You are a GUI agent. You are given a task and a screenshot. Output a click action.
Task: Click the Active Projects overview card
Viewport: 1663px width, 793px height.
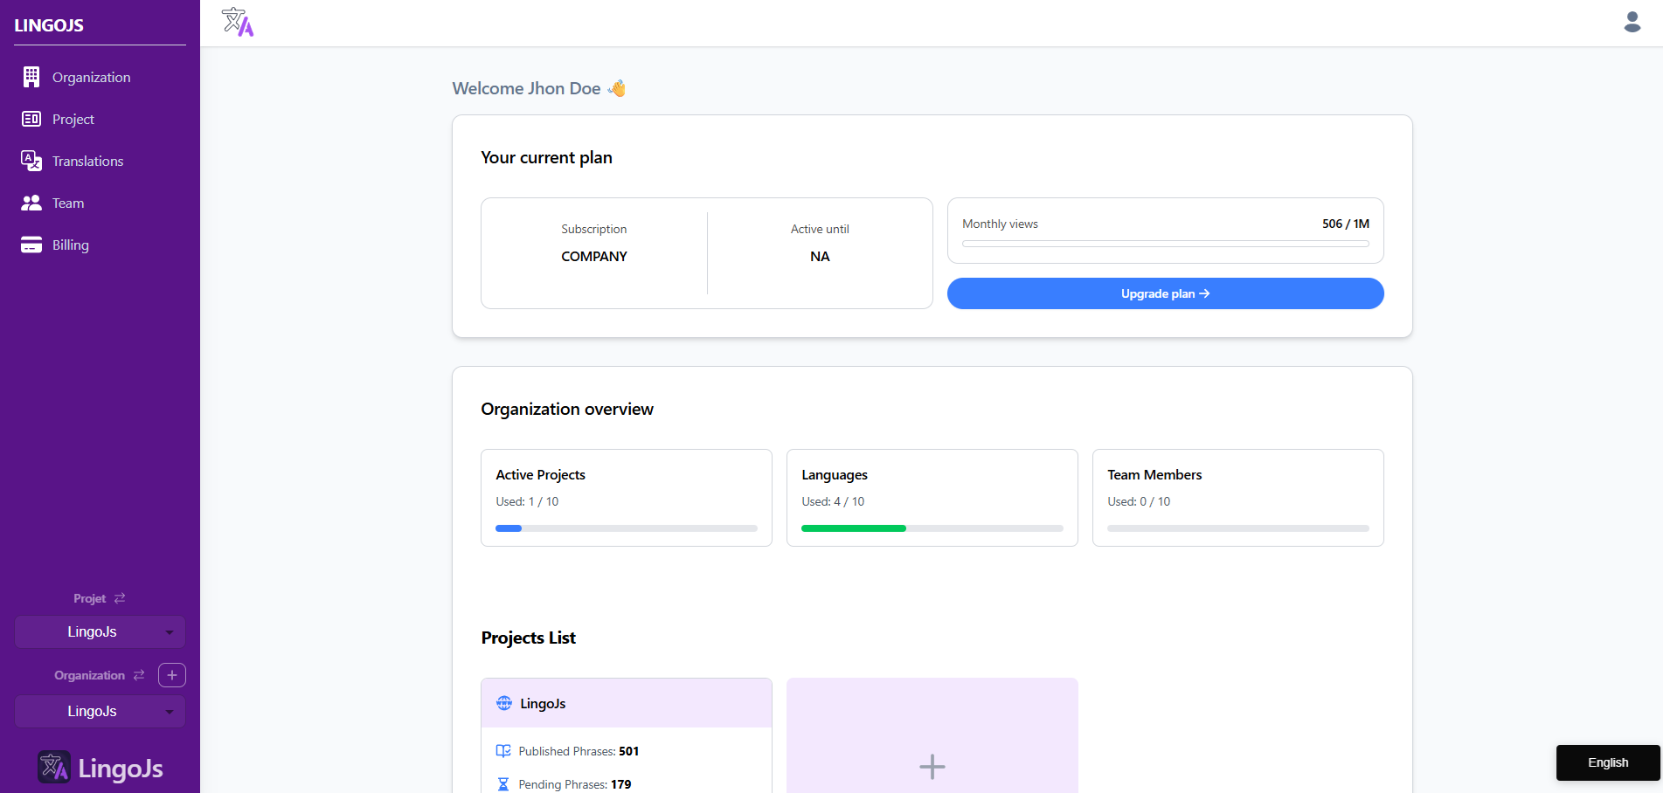626,497
